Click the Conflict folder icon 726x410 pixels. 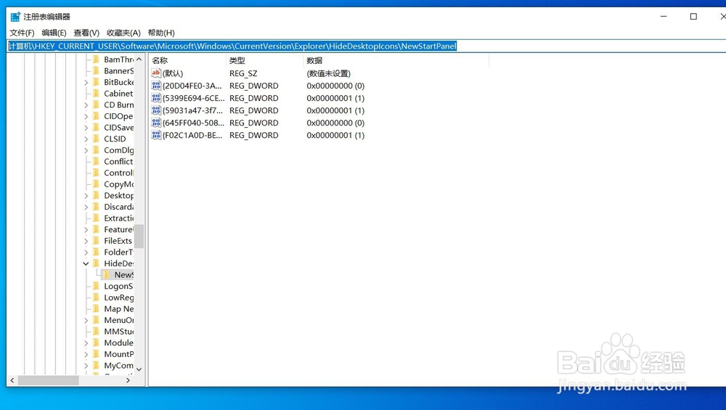[x=97, y=162]
